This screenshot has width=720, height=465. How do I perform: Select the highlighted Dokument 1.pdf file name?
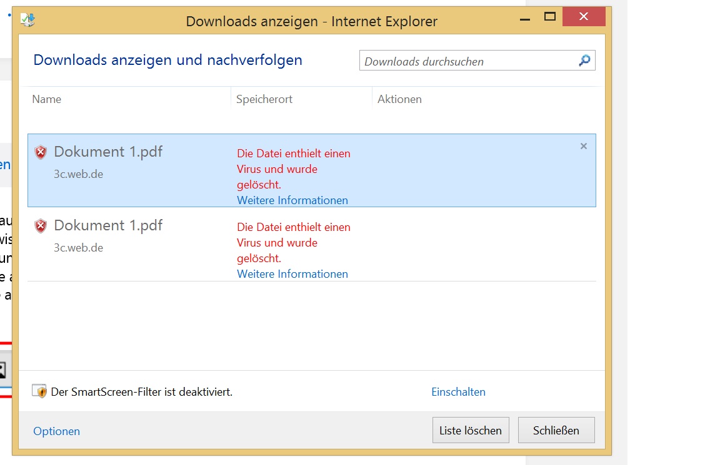tap(108, 152)
